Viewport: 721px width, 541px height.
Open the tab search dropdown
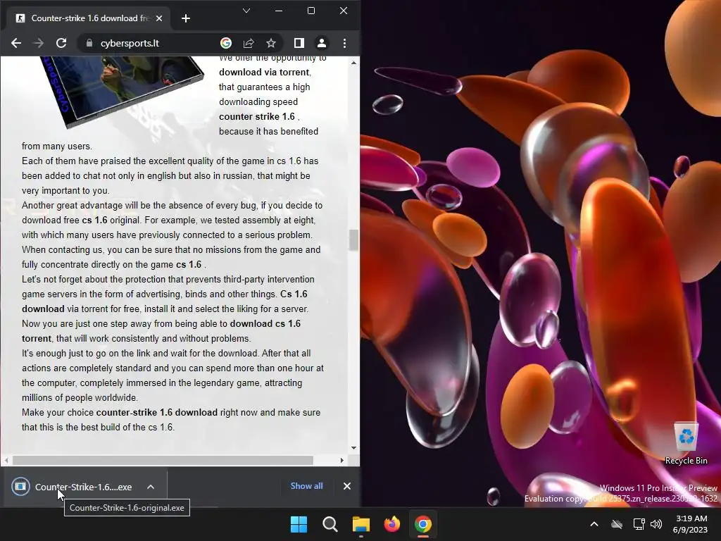point(246,11)
